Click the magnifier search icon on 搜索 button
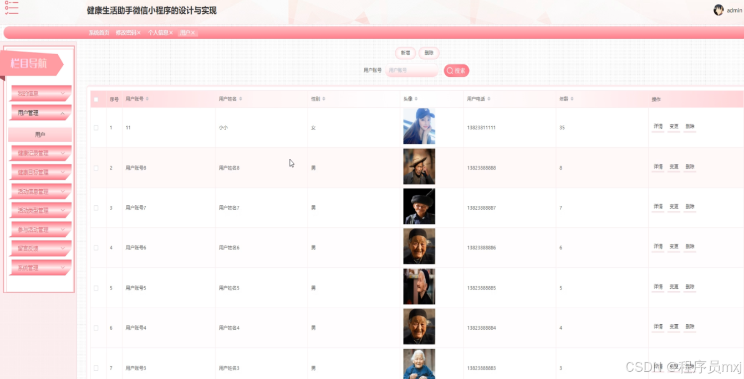 (x=450, y=70)
